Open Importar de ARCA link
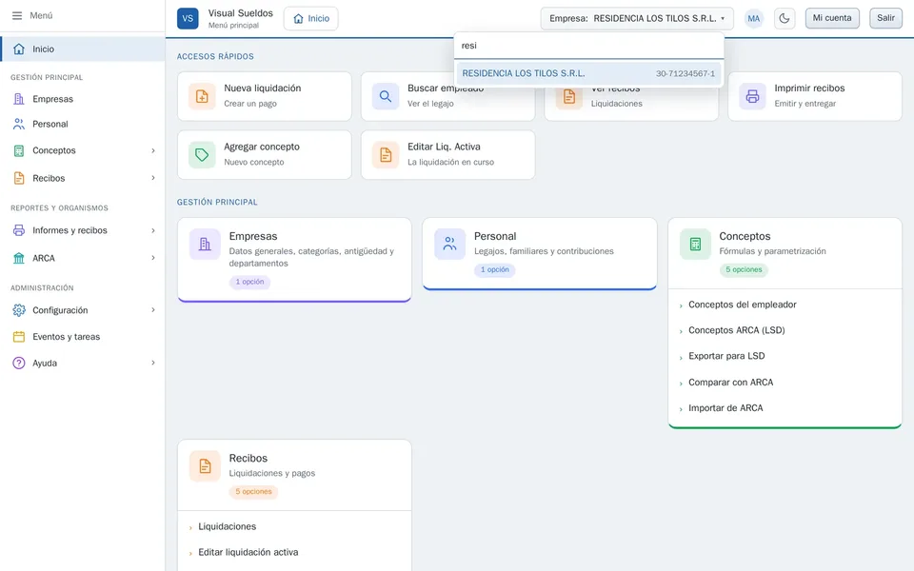 [x=725, y=408]
